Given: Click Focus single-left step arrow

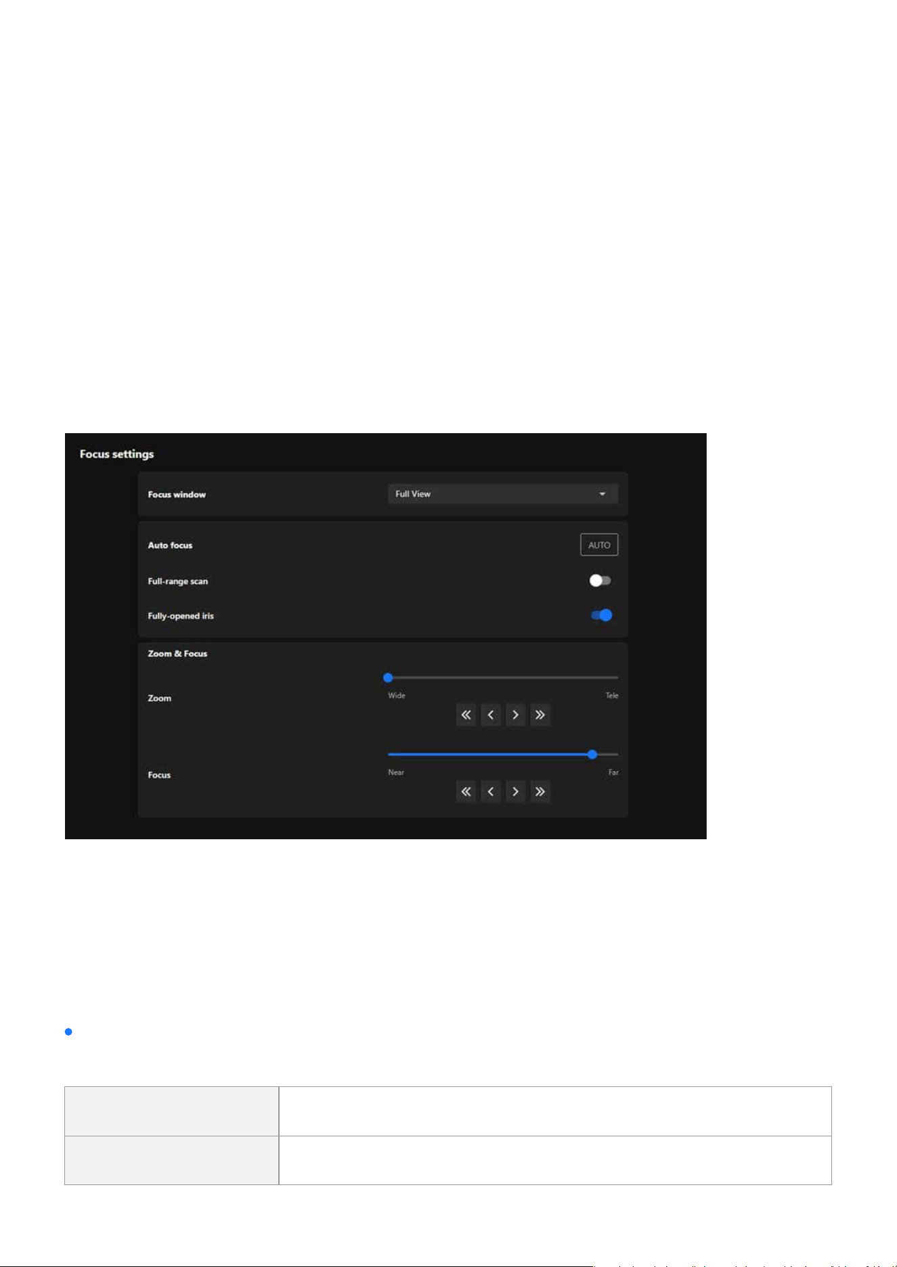Looking at the screenshot, I should [x=491, y=792].
